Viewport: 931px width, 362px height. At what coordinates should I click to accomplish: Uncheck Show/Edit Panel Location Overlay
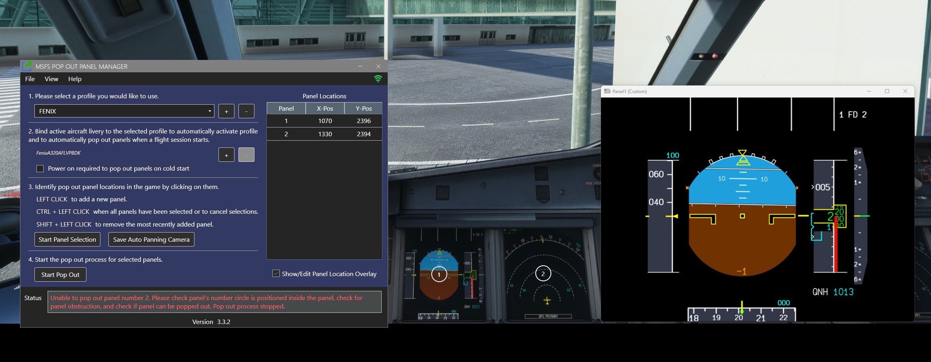276,273
